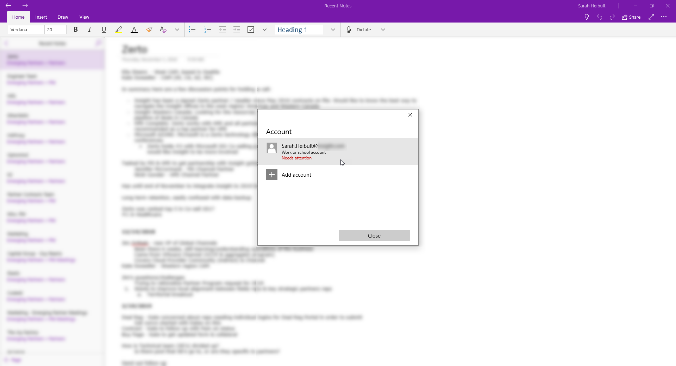The image size is (676, 366).
Task: Dismiss the Account dialog with the X
Action: point(410,115)
